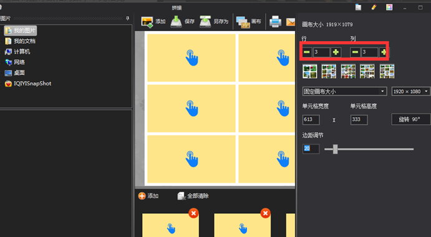Screen dimensions: 431x237
Task: Select 桌面 in folder tree
Action: click(15, 73)
